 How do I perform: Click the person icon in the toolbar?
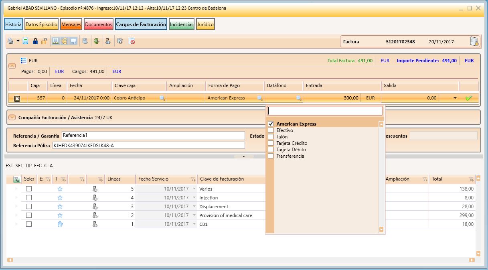[x=108, y=41]
